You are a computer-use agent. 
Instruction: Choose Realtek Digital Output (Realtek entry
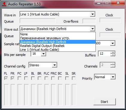57,46
